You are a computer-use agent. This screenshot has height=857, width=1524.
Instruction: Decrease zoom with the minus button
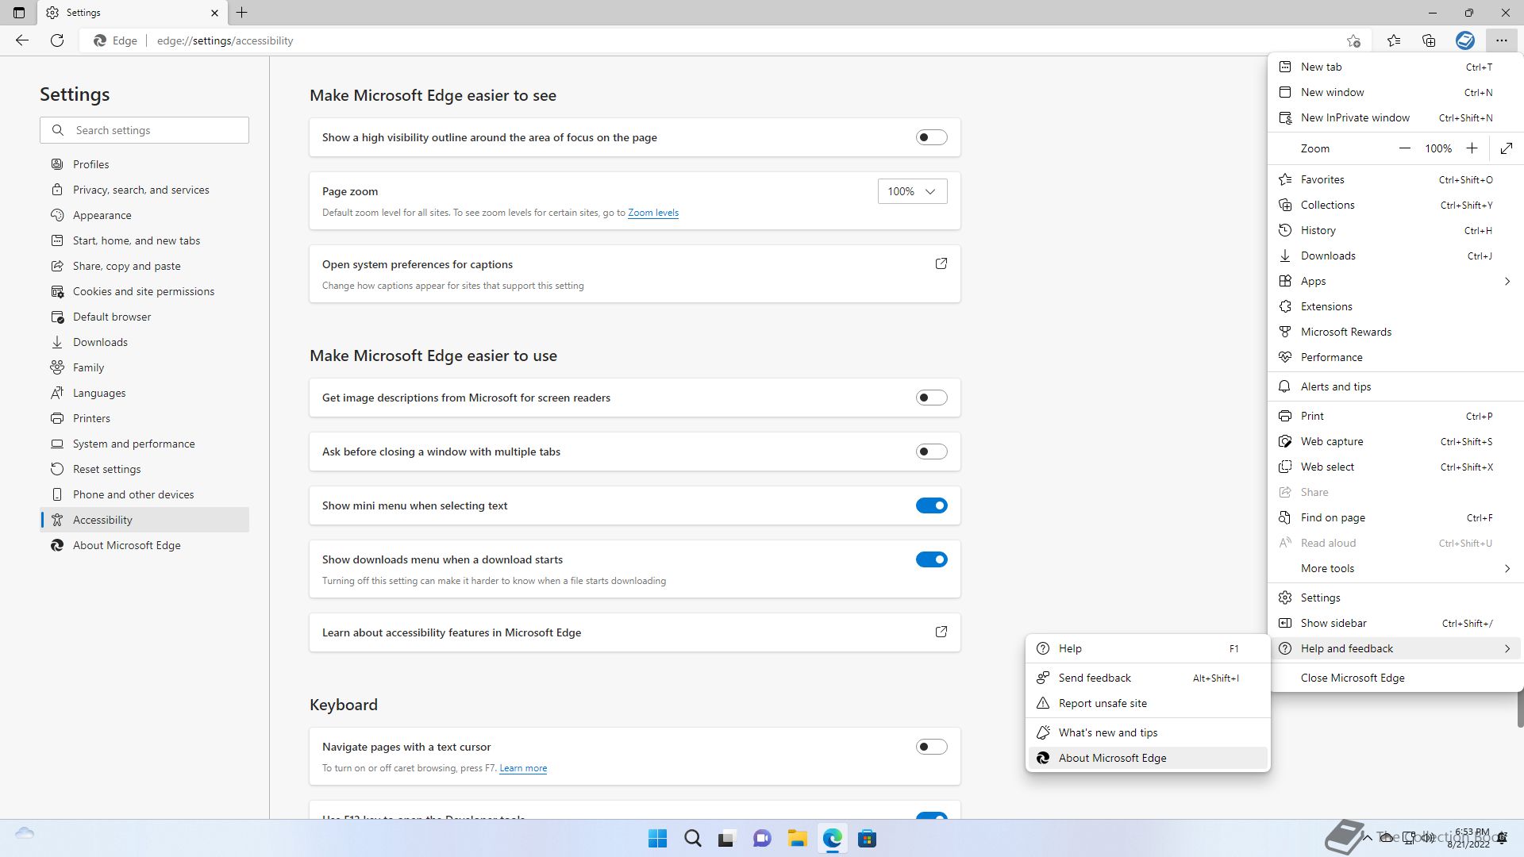(x=1404, y=148)
